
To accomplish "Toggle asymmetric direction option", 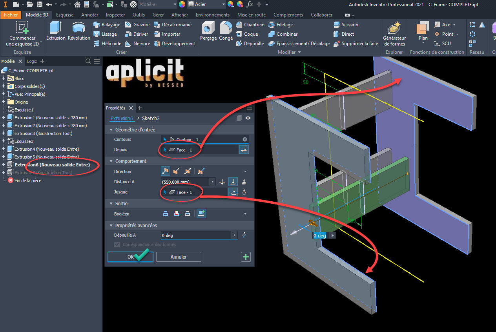I will (201, 171).
